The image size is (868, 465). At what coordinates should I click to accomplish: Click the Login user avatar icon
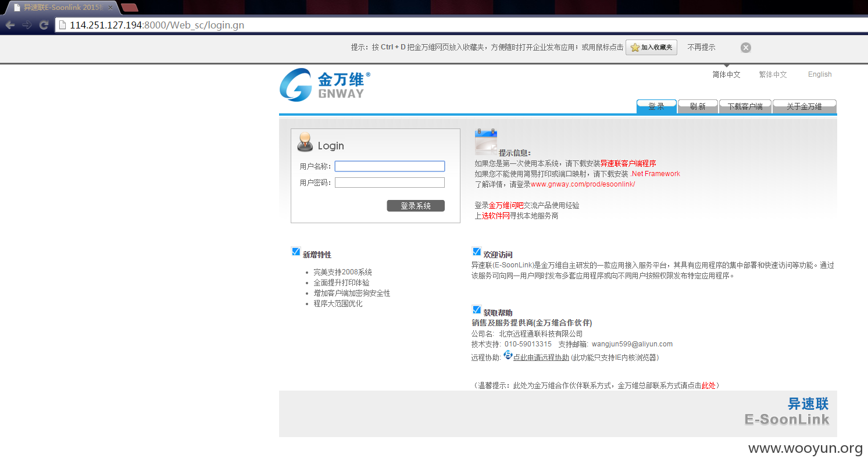(305, 142)
